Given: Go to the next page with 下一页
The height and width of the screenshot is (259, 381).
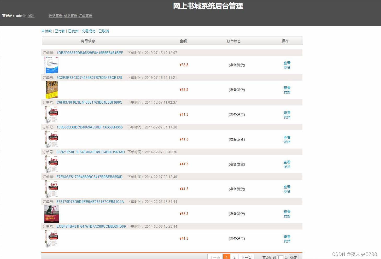Looking at the screenshot, I should click(x=247, y=257).
